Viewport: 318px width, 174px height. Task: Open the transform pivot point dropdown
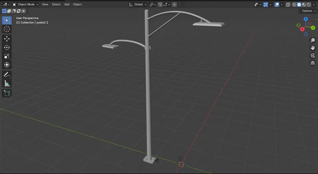[153, 4]
